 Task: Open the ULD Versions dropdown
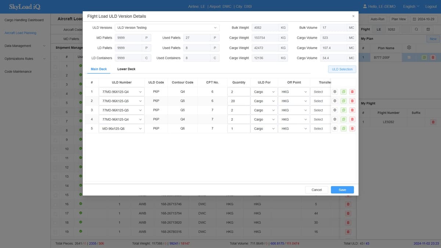[167, 28]
